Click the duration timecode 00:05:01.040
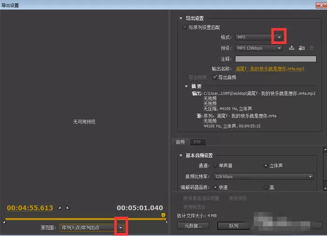 pos(140,208)
